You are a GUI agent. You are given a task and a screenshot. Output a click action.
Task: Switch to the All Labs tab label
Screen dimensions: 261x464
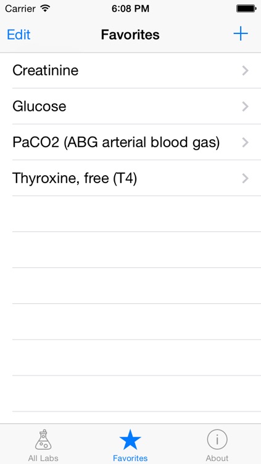coord(43,458)
